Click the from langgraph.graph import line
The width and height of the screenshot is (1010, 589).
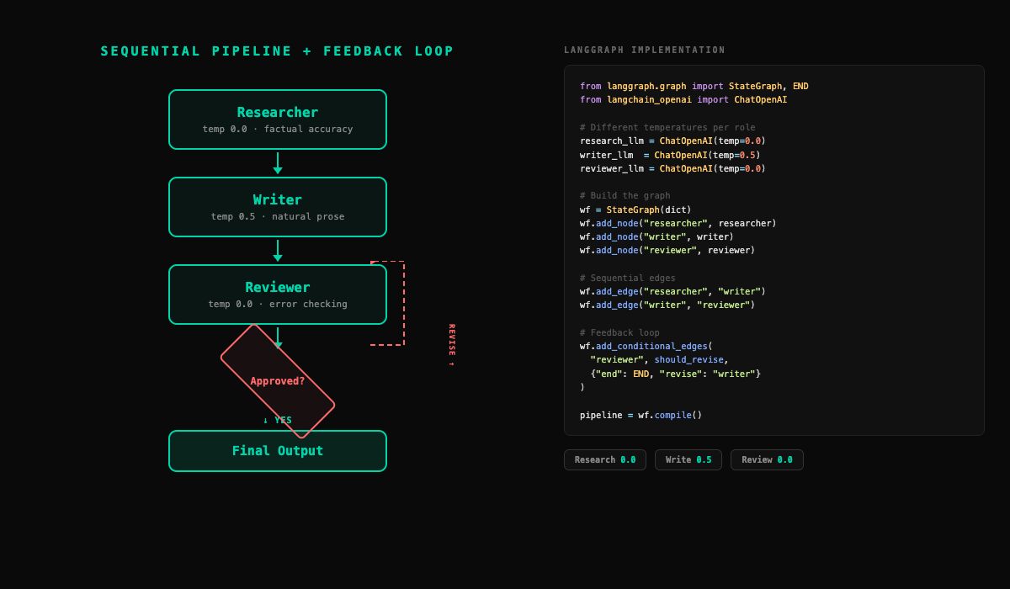tap(694, 86)
